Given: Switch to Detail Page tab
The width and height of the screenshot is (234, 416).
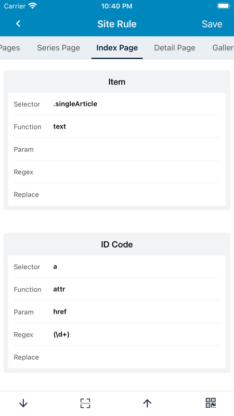Looking at the screenshot, I should [175, 48].
